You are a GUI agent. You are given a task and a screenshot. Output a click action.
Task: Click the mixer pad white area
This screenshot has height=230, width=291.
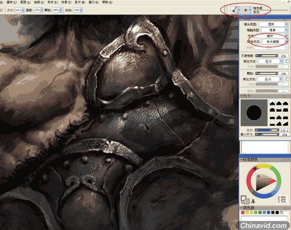(264, 218)
